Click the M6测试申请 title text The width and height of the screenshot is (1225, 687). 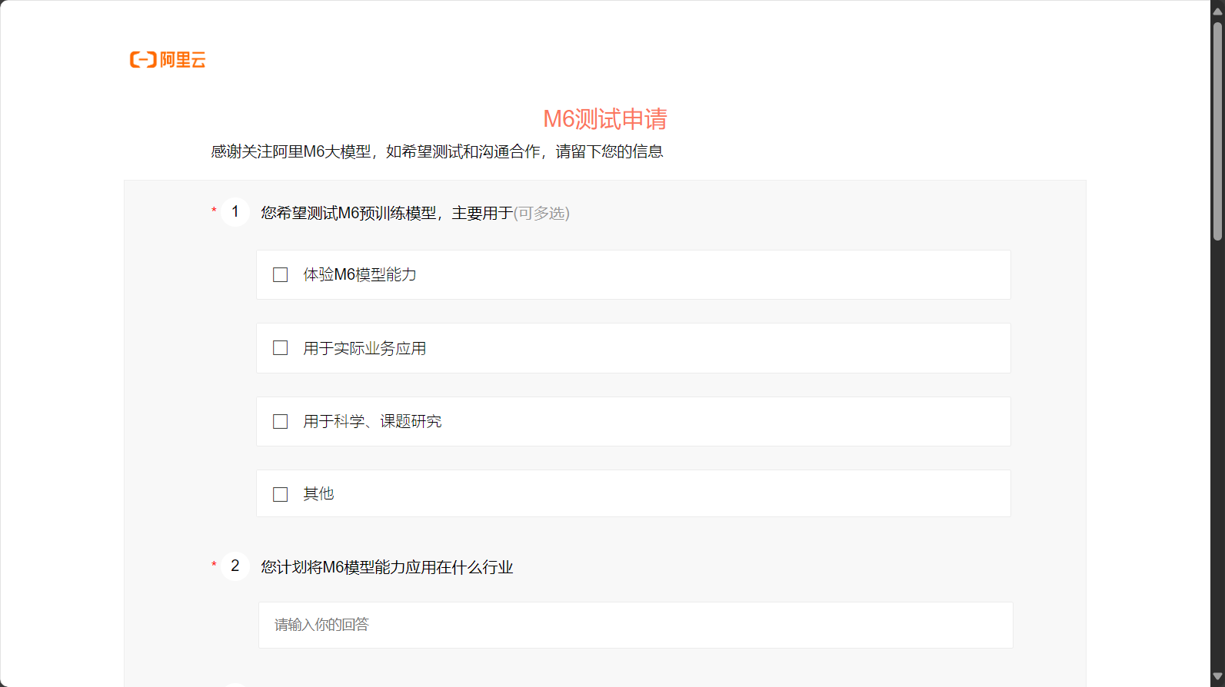click(x=605, y=119)
